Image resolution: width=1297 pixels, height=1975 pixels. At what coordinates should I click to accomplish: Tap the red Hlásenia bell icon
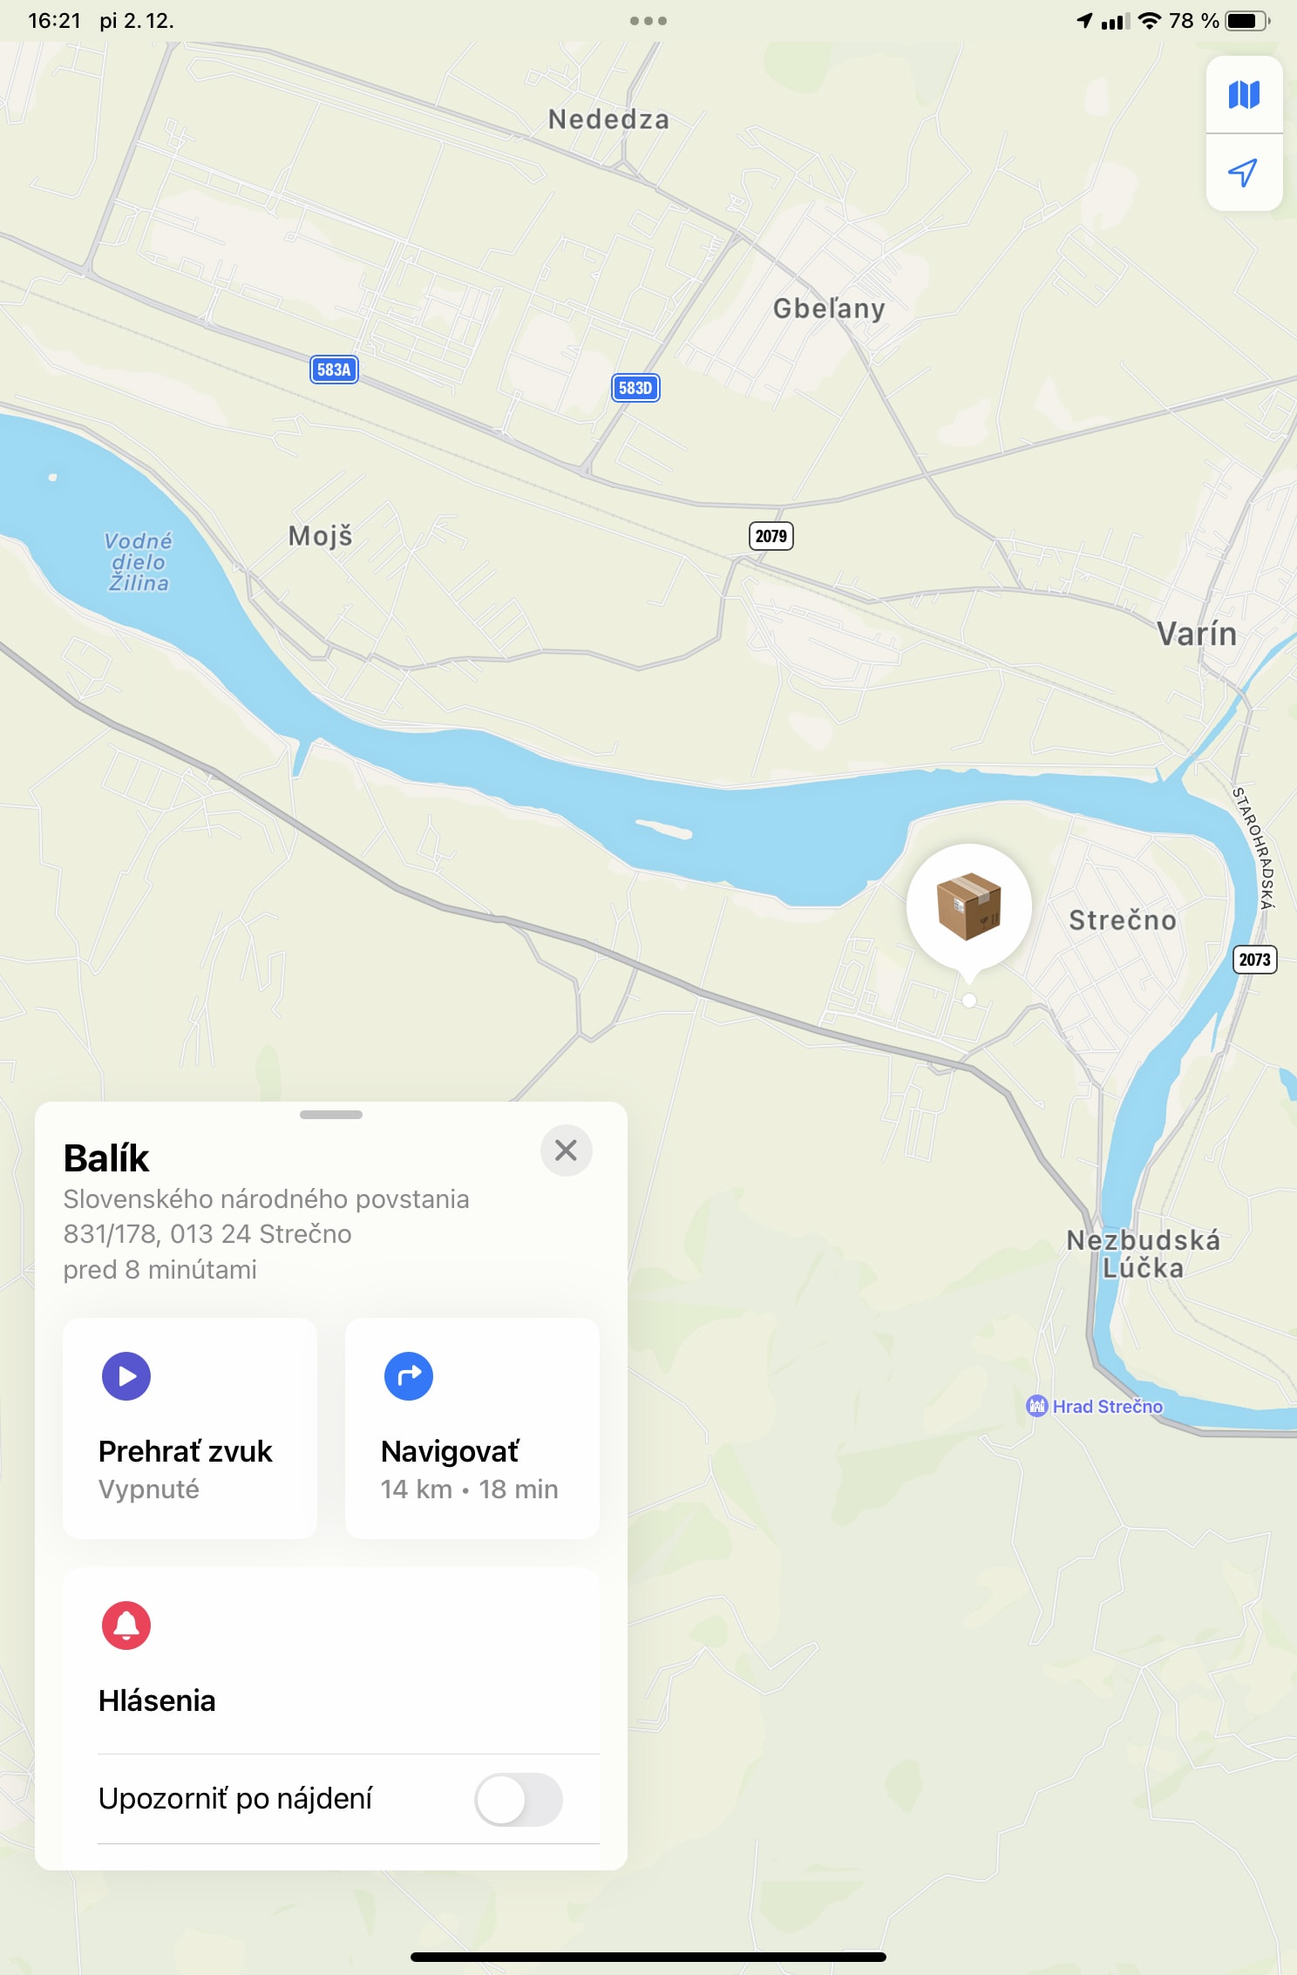(126, 1625)
